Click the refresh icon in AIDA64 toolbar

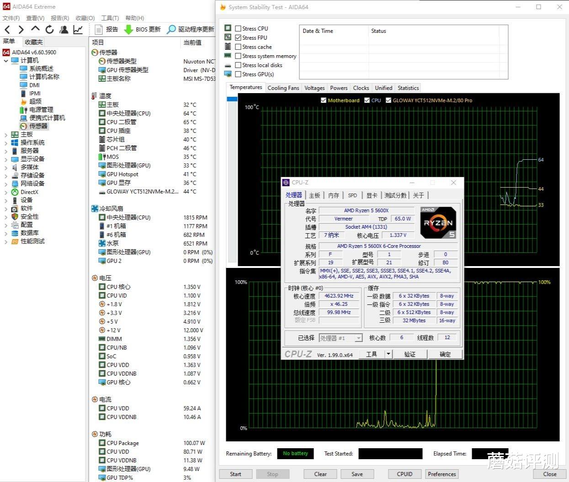tap(49, 30)
